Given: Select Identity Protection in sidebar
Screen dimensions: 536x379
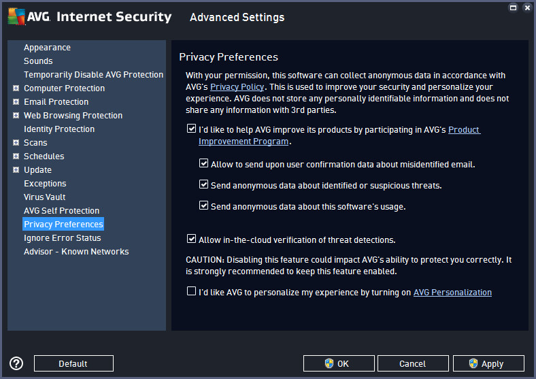Looking at the screenshot, I should (59, 129).
